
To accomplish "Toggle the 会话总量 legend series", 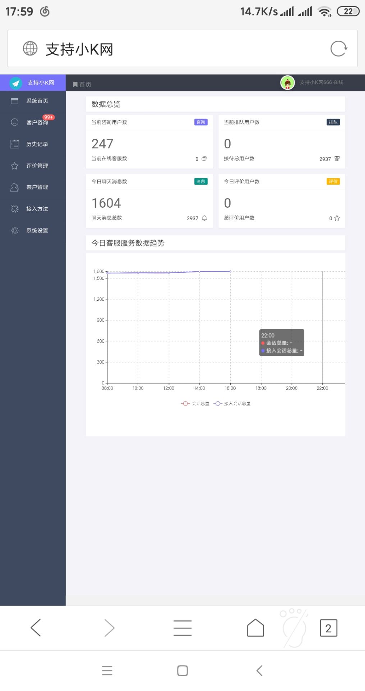I will click(195, 404).
